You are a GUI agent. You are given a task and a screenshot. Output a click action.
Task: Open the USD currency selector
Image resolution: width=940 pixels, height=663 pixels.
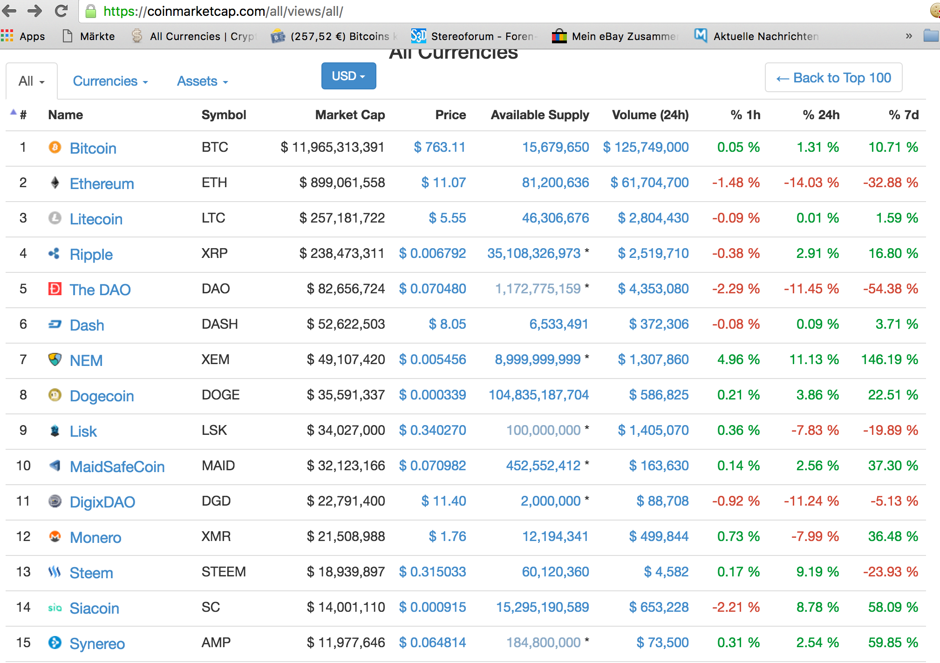pos(349,76)
